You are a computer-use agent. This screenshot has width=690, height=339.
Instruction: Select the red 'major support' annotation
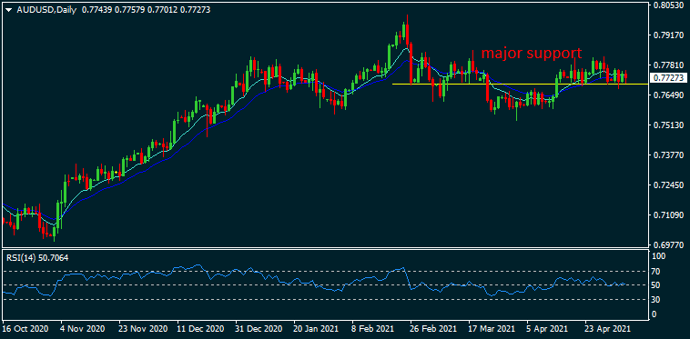pos(531,54)
